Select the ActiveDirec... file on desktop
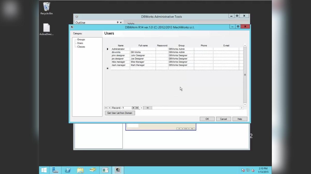Screen dimensions: 311x174 [x=46, y=29]
